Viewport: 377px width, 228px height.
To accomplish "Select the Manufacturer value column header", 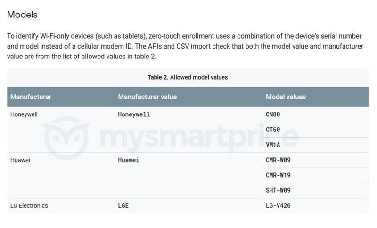I will (x=147, y=97).
